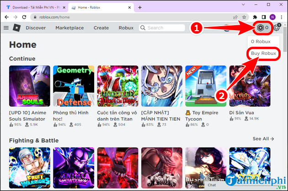Close the Download - Tải Miễn Phí VN tab
The image size is (288, 191).
[x=64, y=7]
